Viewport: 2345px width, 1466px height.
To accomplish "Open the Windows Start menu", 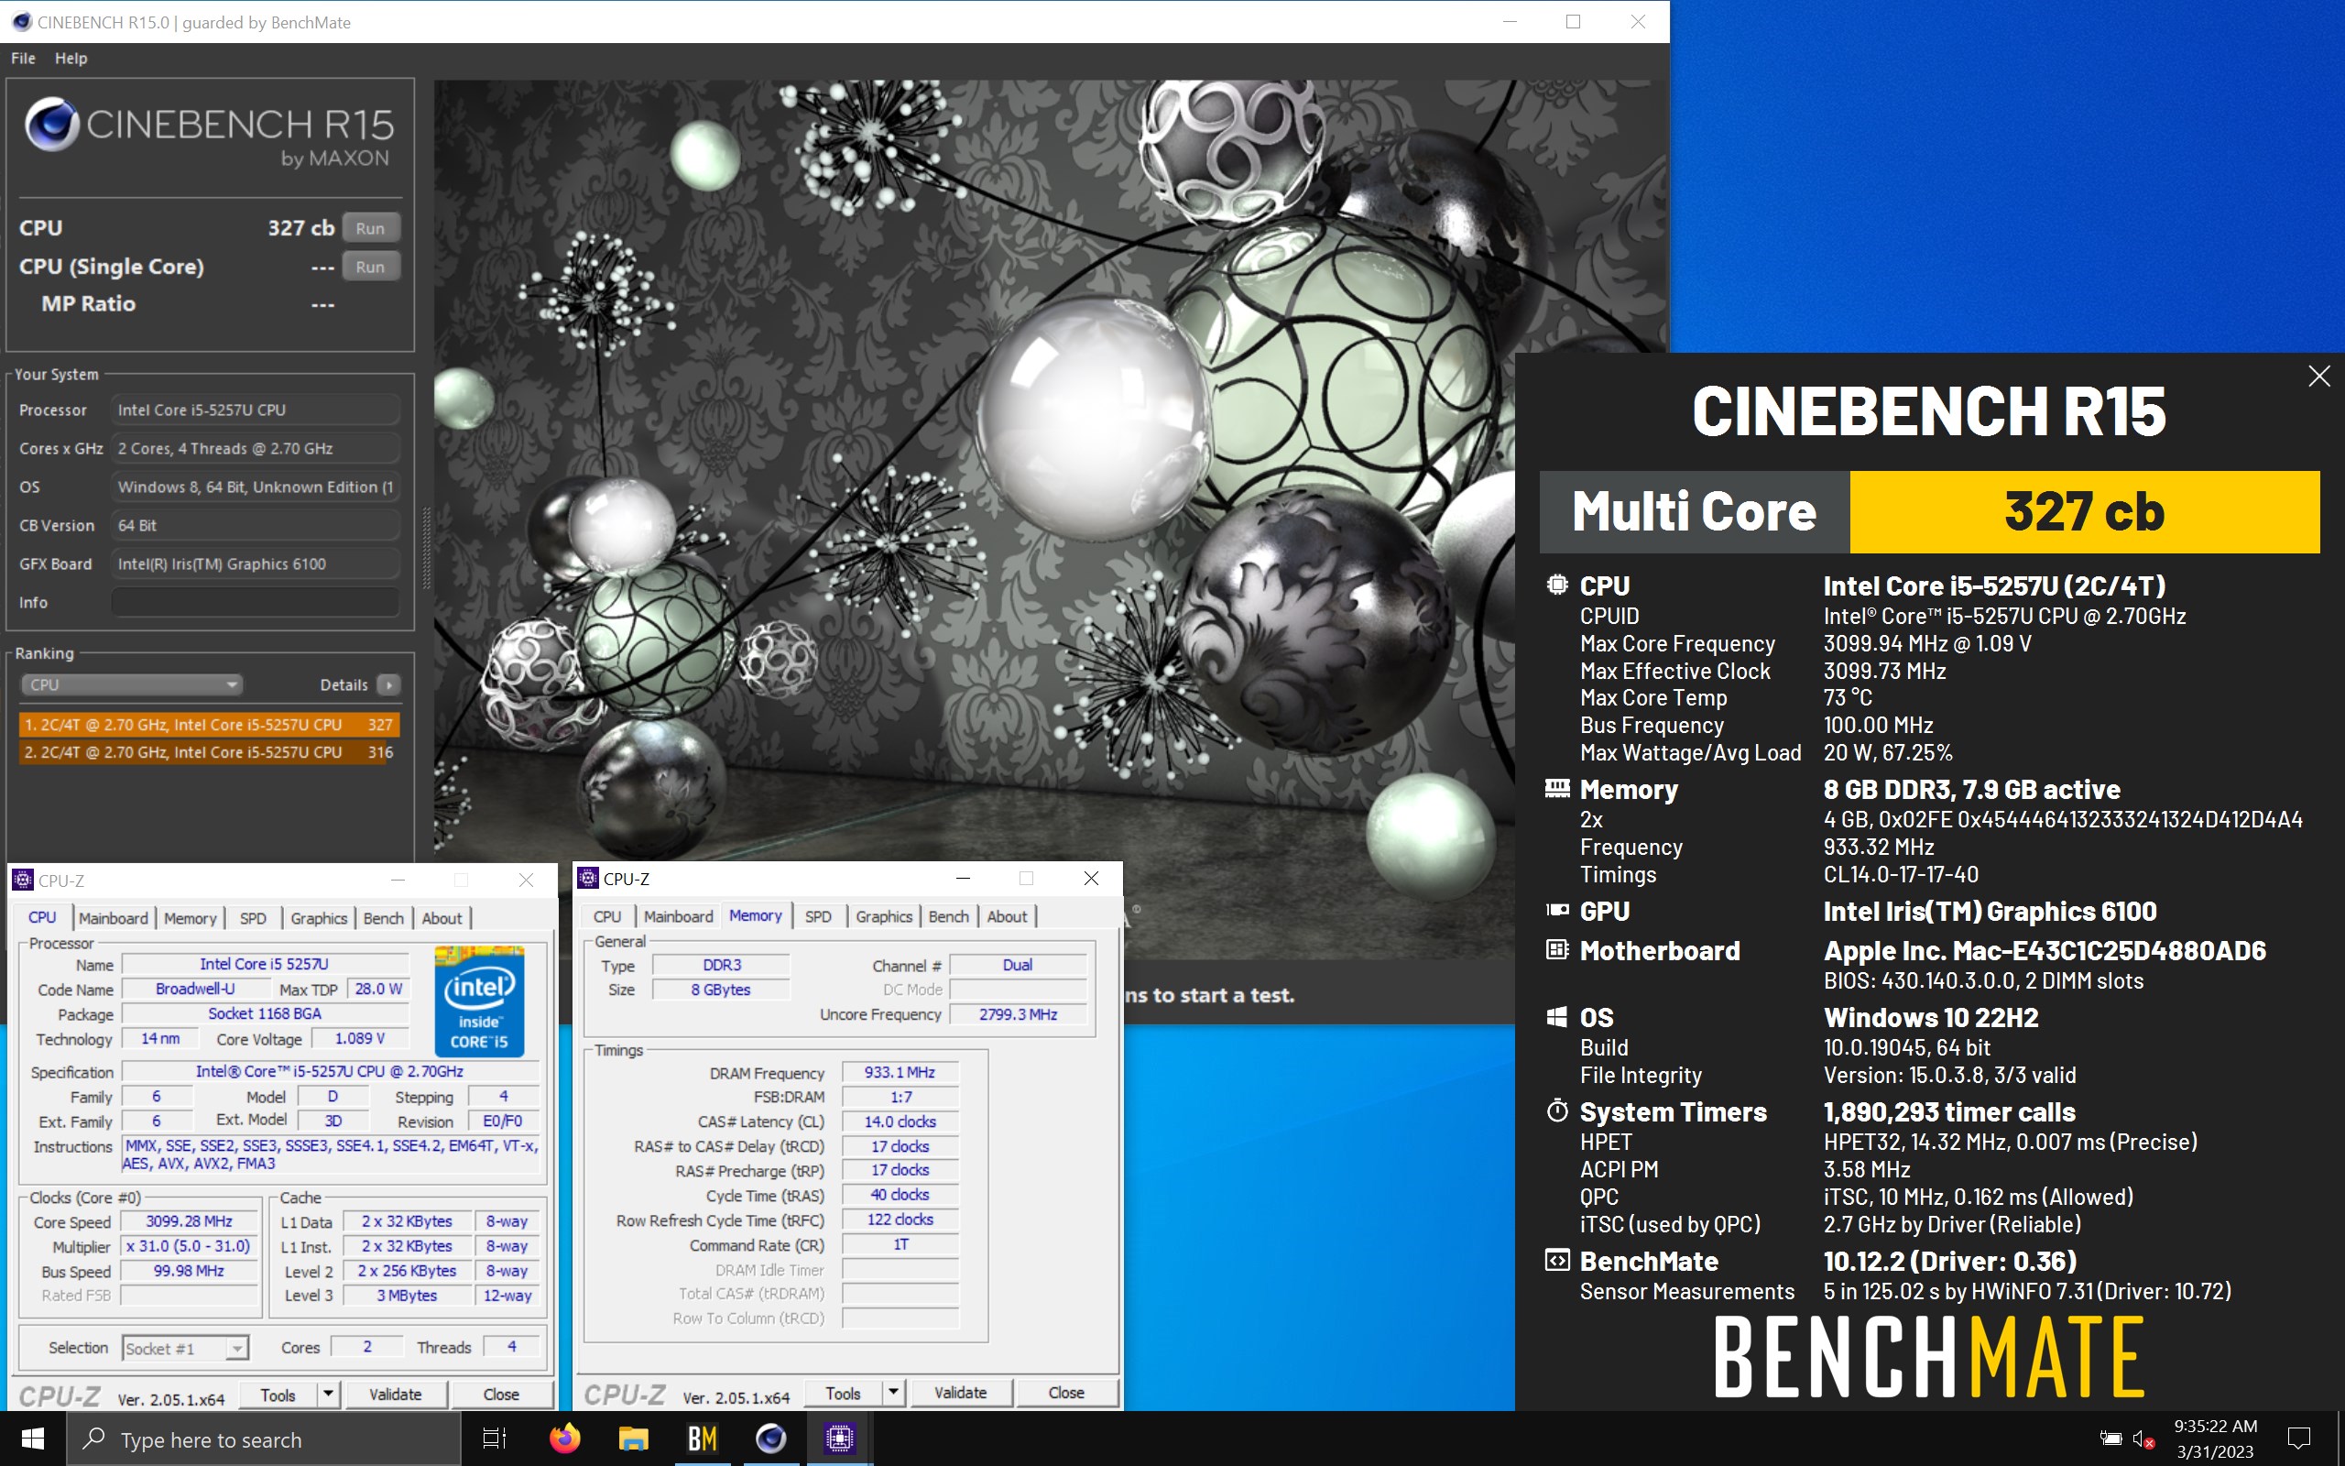I will 32,1439.
